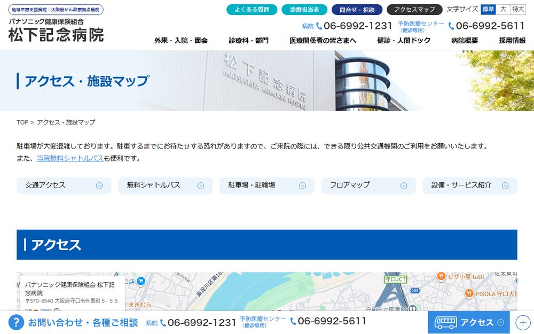The width and height of the screenshot is (534, 334).
Task: Open the 採用情報 menu
Action: tap(512, 41)
